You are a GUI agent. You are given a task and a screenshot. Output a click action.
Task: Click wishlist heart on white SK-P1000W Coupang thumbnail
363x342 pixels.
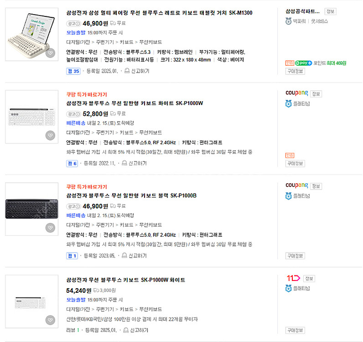(50, 135)
